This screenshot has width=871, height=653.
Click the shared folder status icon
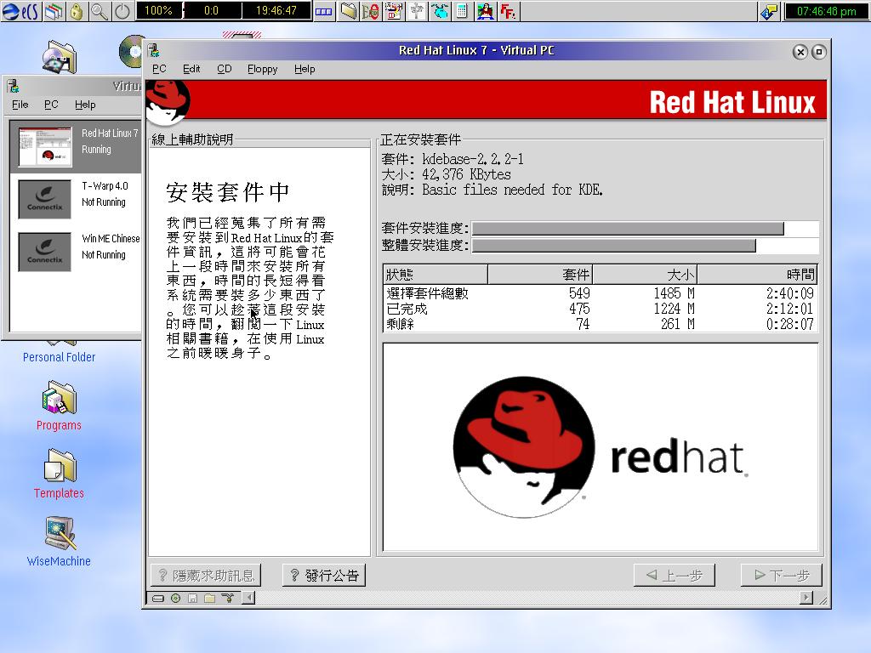click(209, 598)
